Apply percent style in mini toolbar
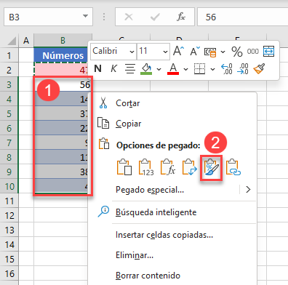This screenshot has height=285, width=288. tap(237, 52)
